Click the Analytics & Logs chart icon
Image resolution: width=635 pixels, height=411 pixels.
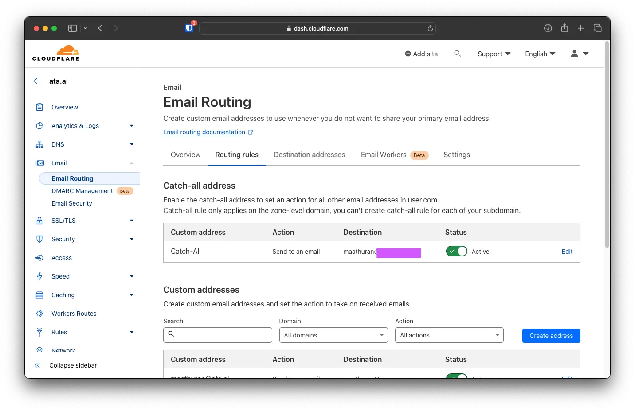[x=39, y=126]
